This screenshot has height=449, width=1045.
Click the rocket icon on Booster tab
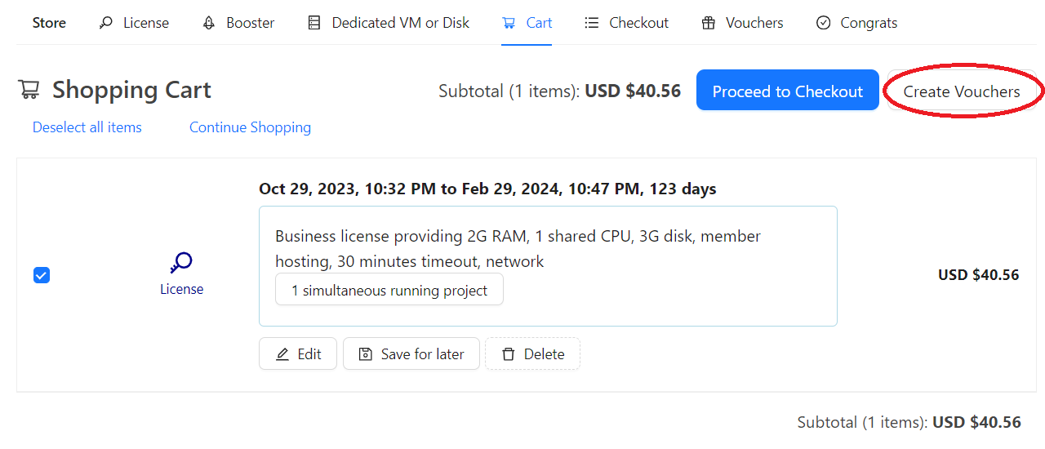point(209,23)
